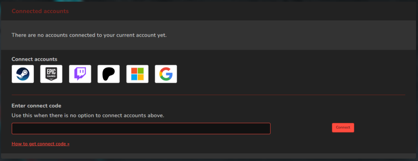Connect your Twitch account
The height and width of the screenshot is (161, 418).
click(x=80, y=74)
